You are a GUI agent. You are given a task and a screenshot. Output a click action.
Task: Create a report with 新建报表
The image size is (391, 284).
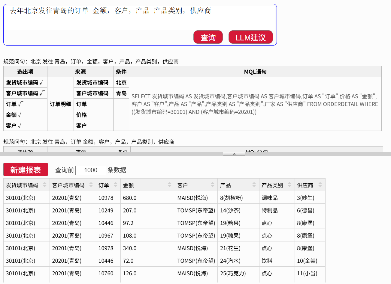point(26,170)
